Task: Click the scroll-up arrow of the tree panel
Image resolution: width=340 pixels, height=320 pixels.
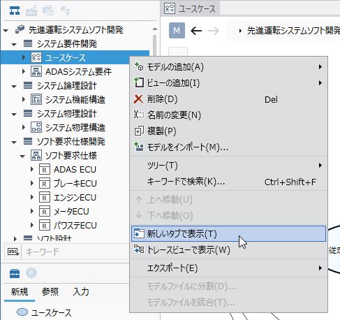Action: click(155, 29)
